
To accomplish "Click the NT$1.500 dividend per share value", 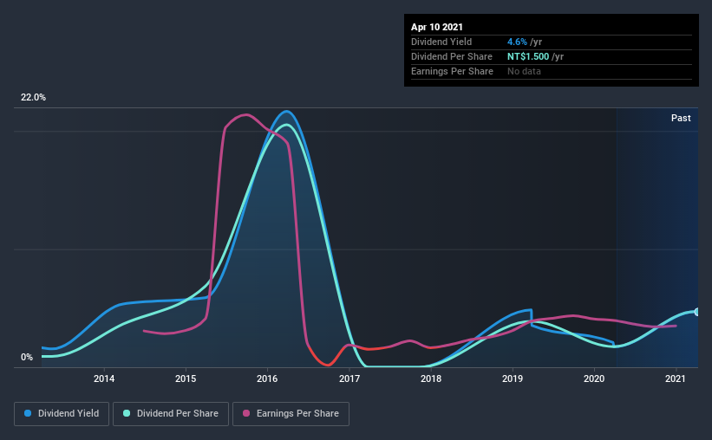I will click(528, 56).
